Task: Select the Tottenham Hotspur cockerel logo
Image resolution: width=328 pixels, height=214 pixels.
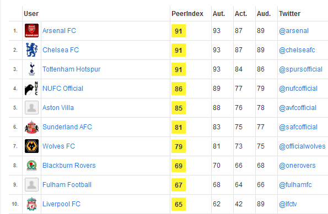Action: [x=31, y=69]
